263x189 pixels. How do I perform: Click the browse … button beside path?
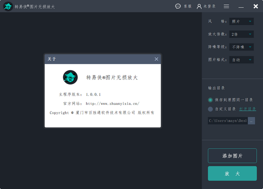(252, 121)
